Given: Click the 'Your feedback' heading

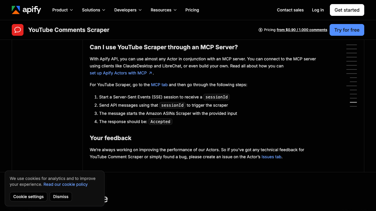Looking at the screenshot, I should (x=110, y=138).
